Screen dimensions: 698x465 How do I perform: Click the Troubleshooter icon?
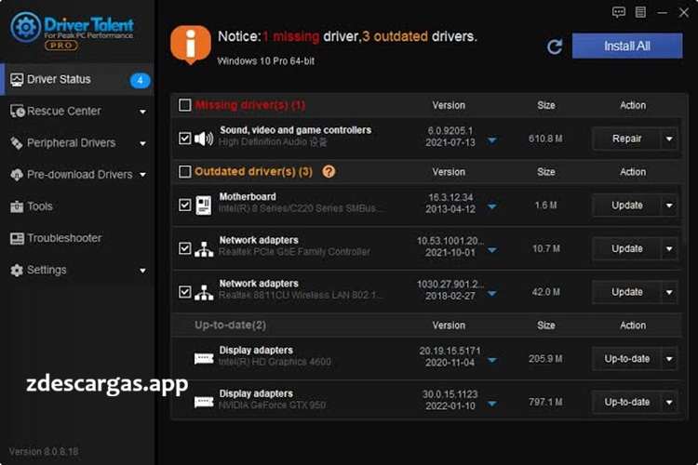pyautogui.click(x=17, y=238)
